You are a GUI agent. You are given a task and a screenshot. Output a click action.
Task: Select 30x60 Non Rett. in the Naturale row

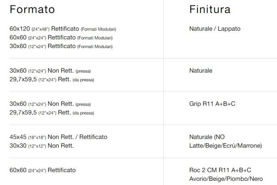[50, 71]
